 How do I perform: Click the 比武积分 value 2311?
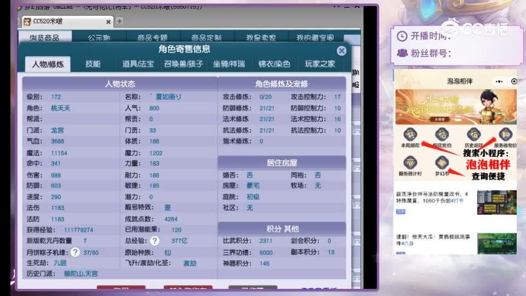(266, 241)
